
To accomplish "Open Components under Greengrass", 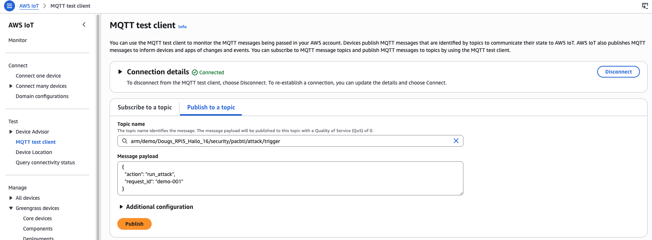I will click(x=38, y=229).
